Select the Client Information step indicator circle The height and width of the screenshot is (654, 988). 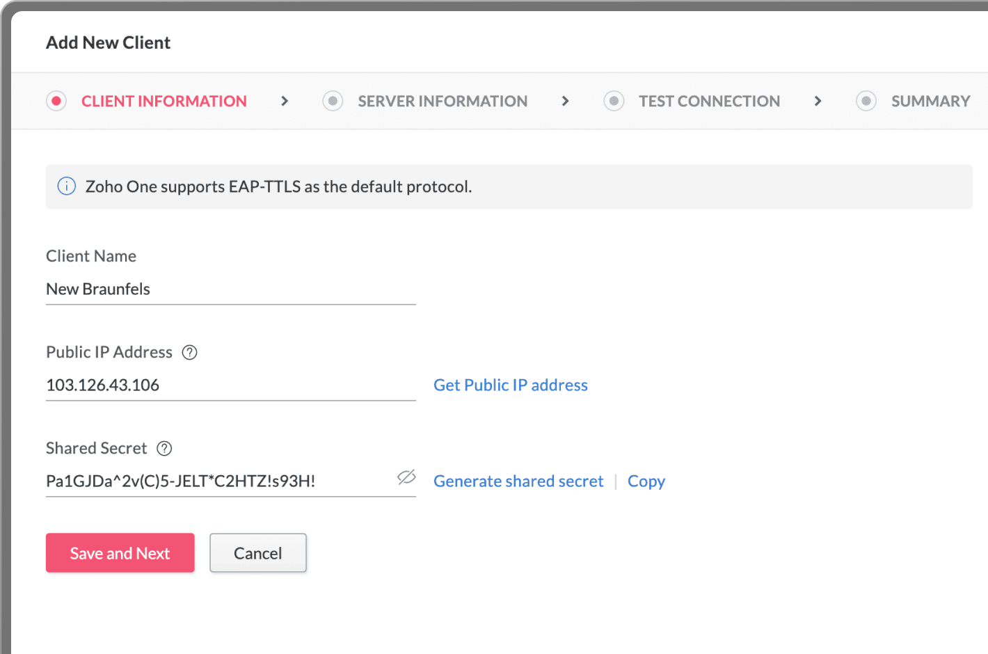pos(56,101)
